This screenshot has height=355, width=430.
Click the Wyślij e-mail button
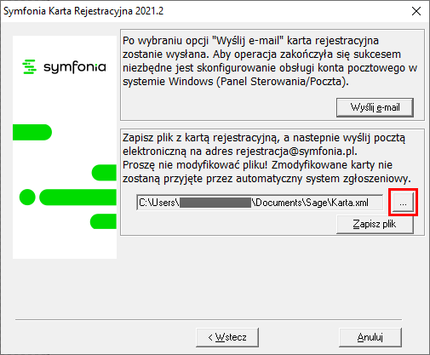point(375,107)
